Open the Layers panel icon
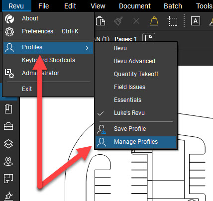 click(x=8, y=144)
